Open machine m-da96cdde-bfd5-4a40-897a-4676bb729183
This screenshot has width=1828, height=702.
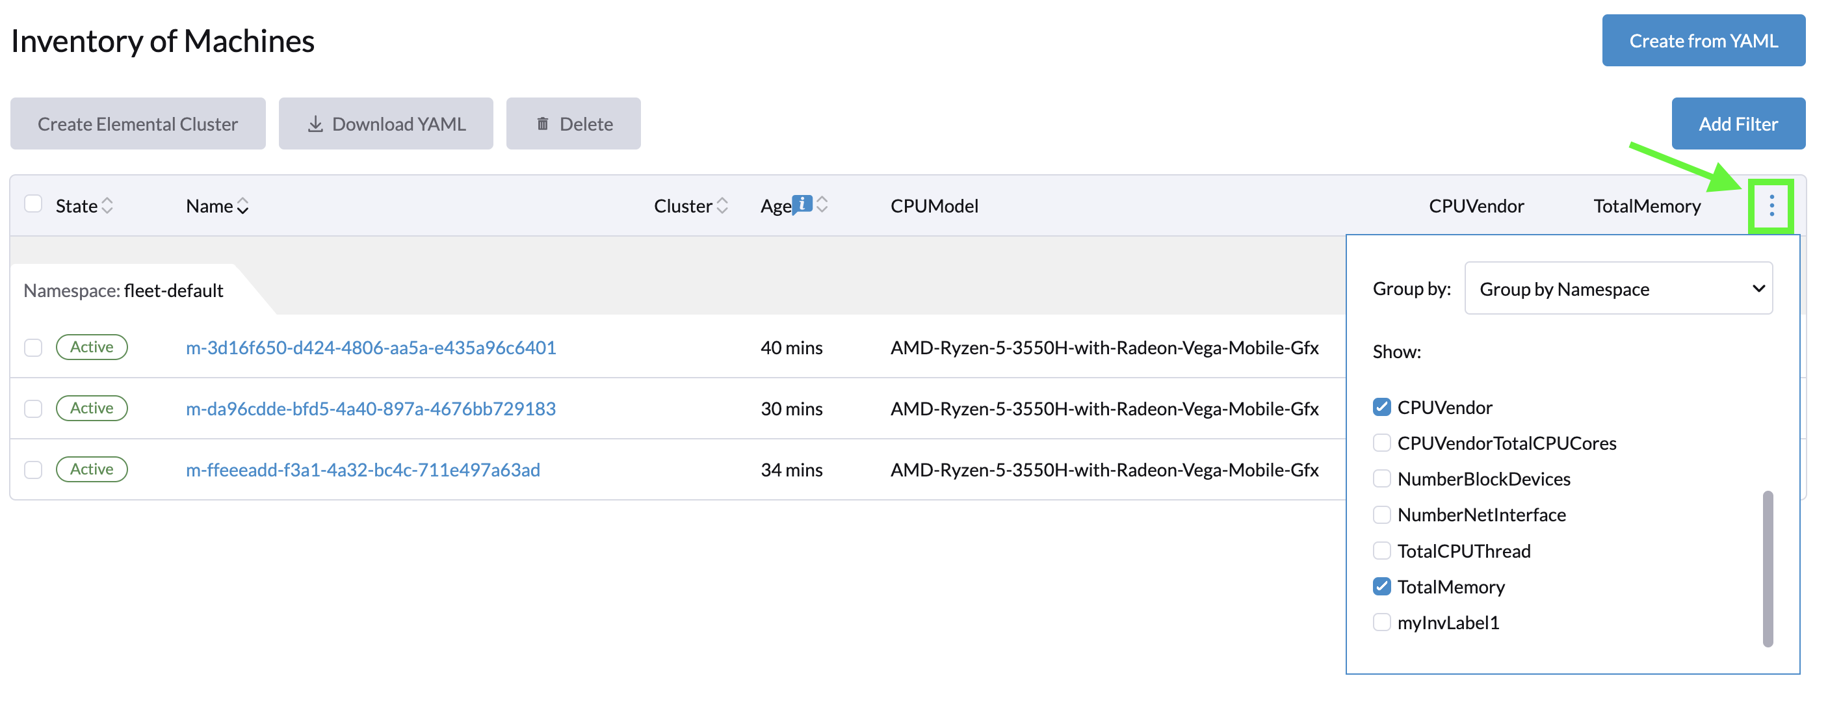point(371,408)
